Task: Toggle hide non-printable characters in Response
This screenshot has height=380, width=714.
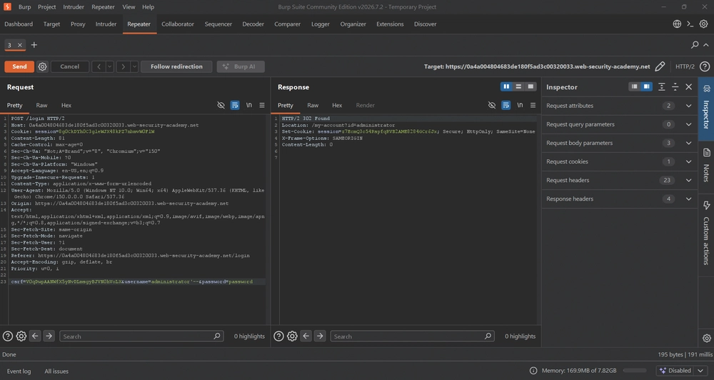Action: click(x=492, y=105)
